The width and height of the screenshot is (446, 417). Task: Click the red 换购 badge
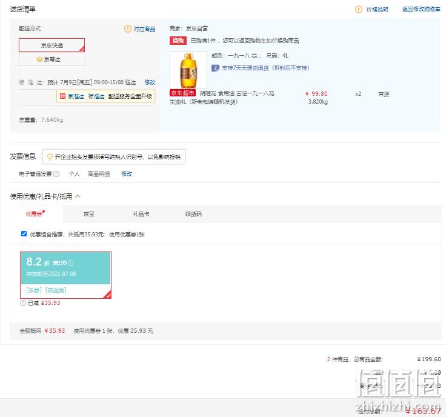pyautogui.click(x=178, y=41)
